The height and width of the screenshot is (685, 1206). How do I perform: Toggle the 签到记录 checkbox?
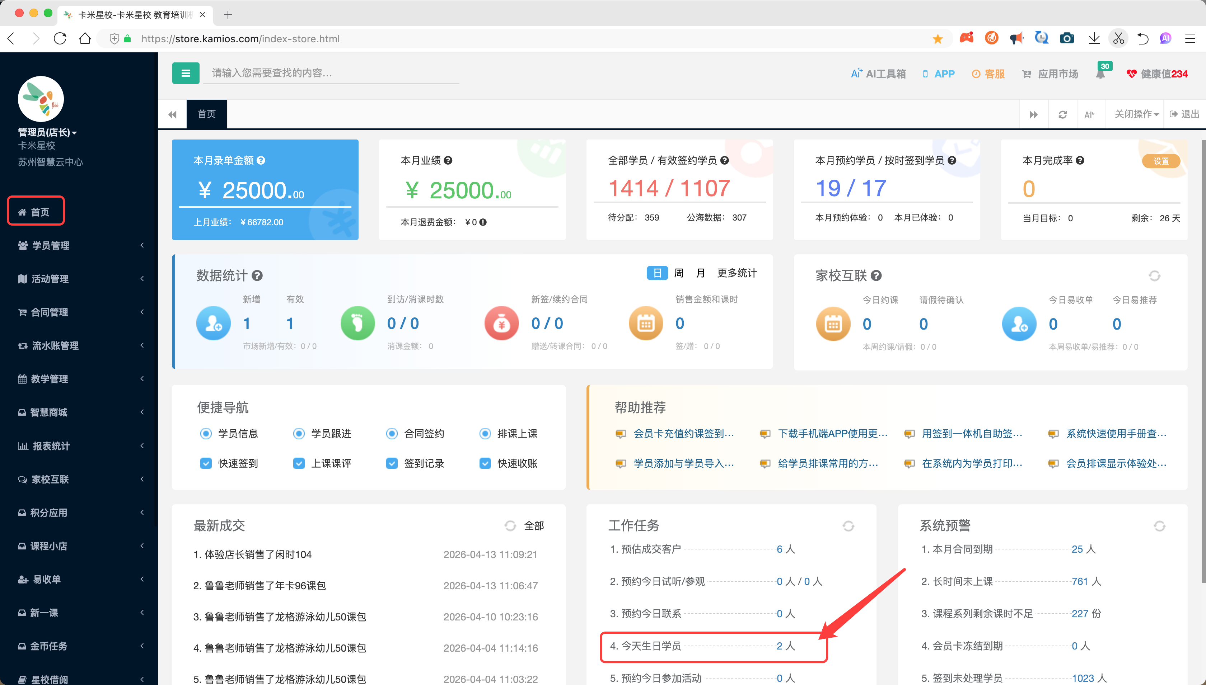(x=392, y=463)
